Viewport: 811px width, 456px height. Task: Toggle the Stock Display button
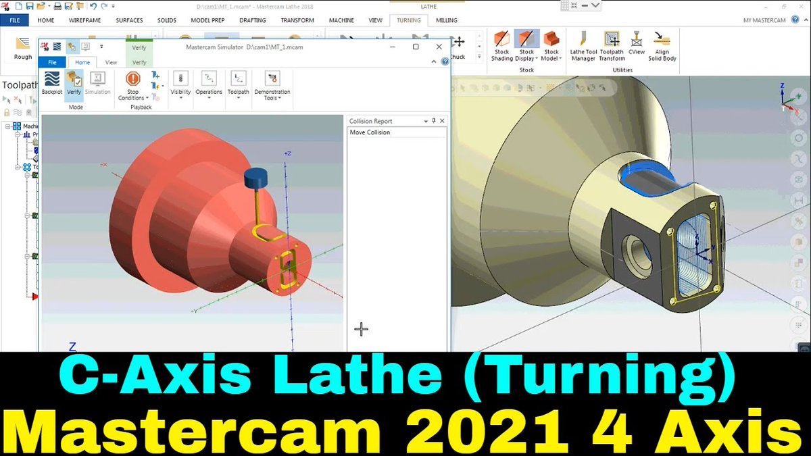[526, 46]
